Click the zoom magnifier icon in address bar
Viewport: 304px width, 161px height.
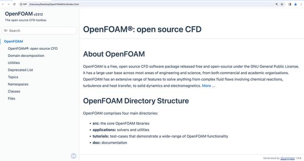[277, 4]
